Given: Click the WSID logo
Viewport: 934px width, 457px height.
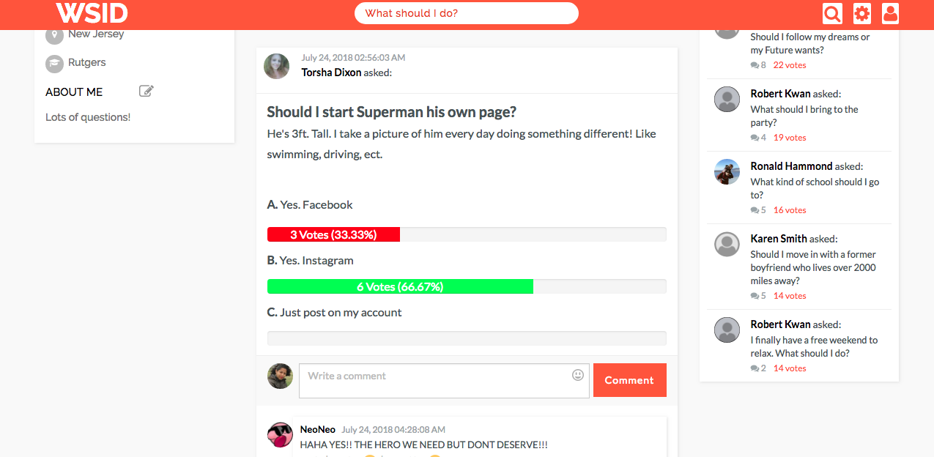Looking at the screenshot, I should [91, 13].
